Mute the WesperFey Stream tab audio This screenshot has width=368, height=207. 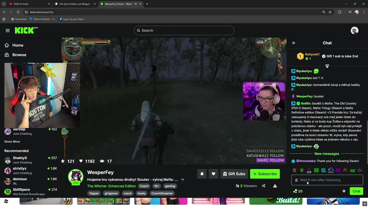coord(135,4)
